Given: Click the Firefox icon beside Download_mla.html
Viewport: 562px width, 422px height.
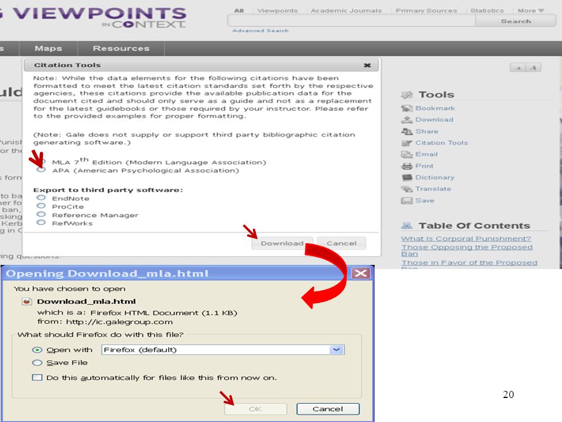Looking at the screenshot, I should click(27, 301).
